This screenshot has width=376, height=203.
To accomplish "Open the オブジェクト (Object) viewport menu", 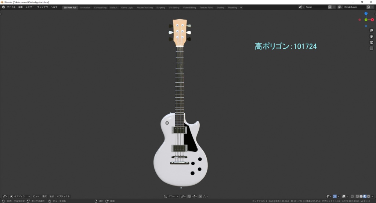I will pos(63,196).
